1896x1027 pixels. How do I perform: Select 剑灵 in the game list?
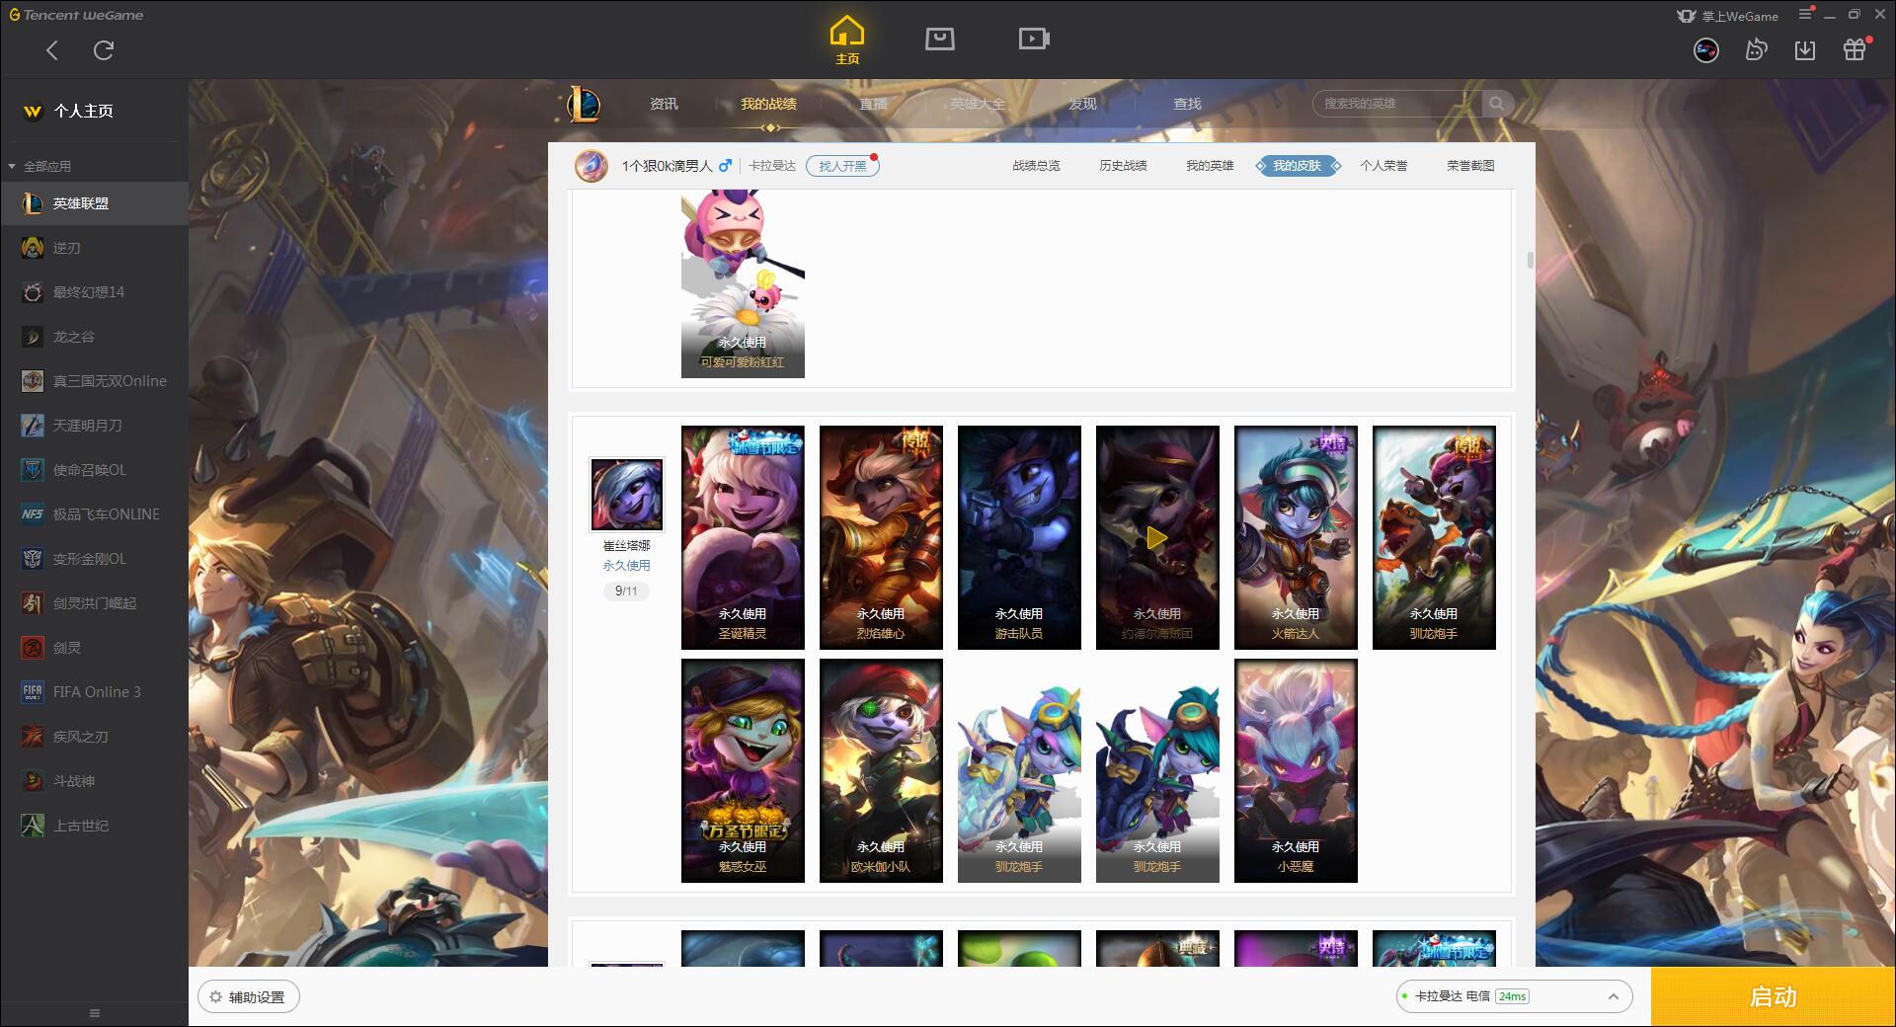click(94, 648)
